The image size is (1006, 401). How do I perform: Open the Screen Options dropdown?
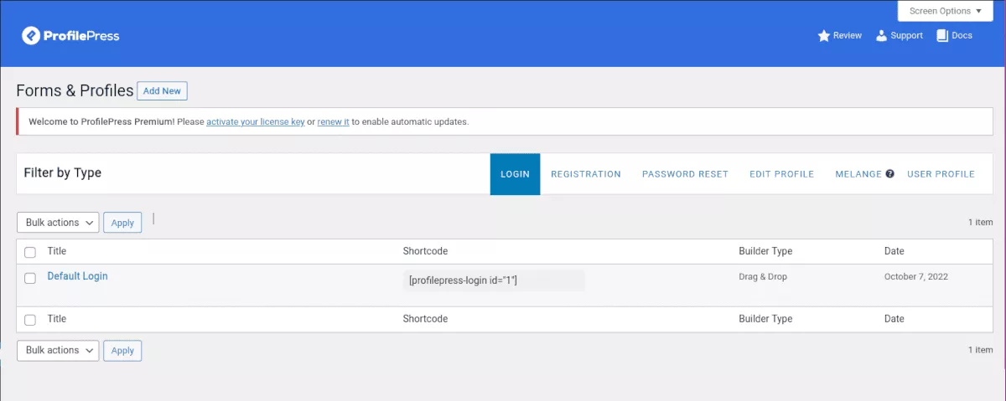945,11
